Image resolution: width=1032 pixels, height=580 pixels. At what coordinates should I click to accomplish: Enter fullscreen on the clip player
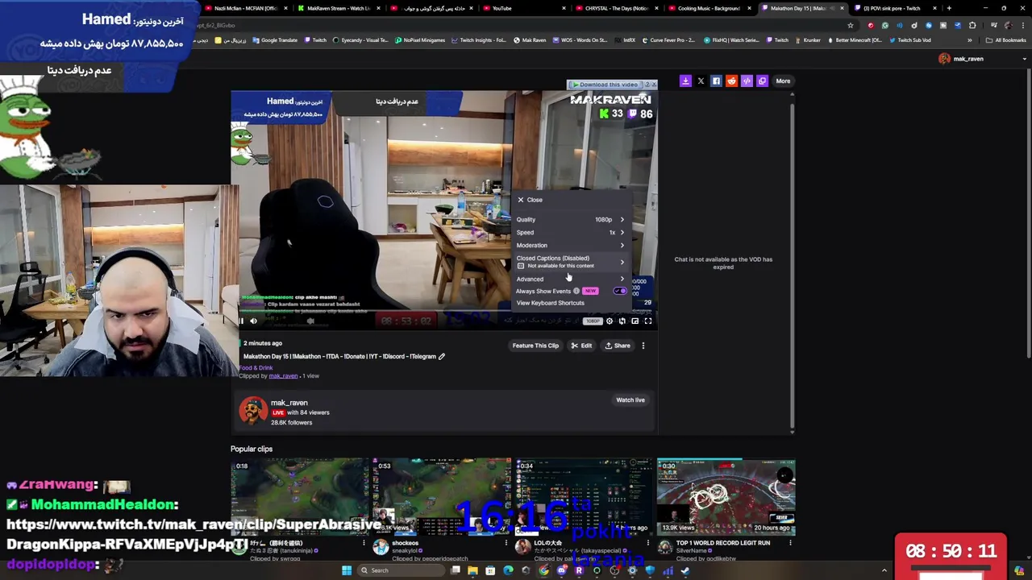tap(647, 321)
